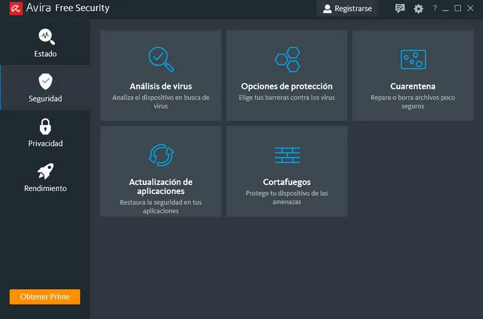This screenshot has width=483, height=319.
Task: Click the Cortafuegos tile description text
Action: click(x=287, y=197)
